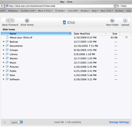Expand the Backup folder triangle
Image resolution: width=132 pixels, height=127 pixels.
point(4,41)
